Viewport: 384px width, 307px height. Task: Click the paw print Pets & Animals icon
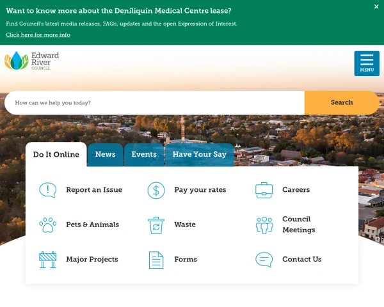click(48, 224)
